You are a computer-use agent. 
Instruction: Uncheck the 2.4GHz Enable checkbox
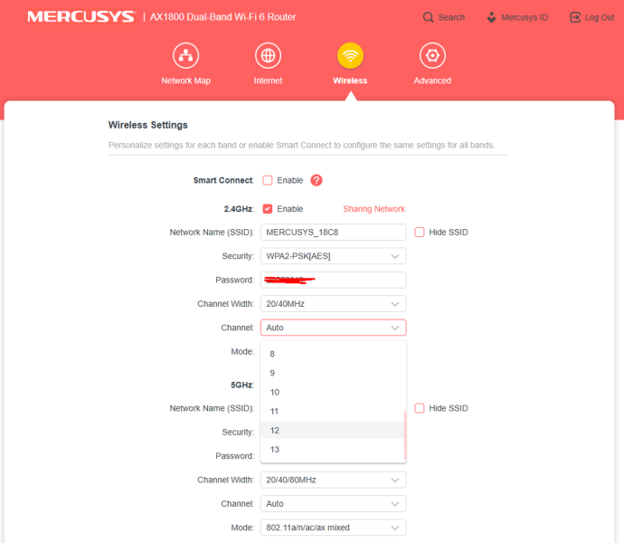tap(268, 209)
